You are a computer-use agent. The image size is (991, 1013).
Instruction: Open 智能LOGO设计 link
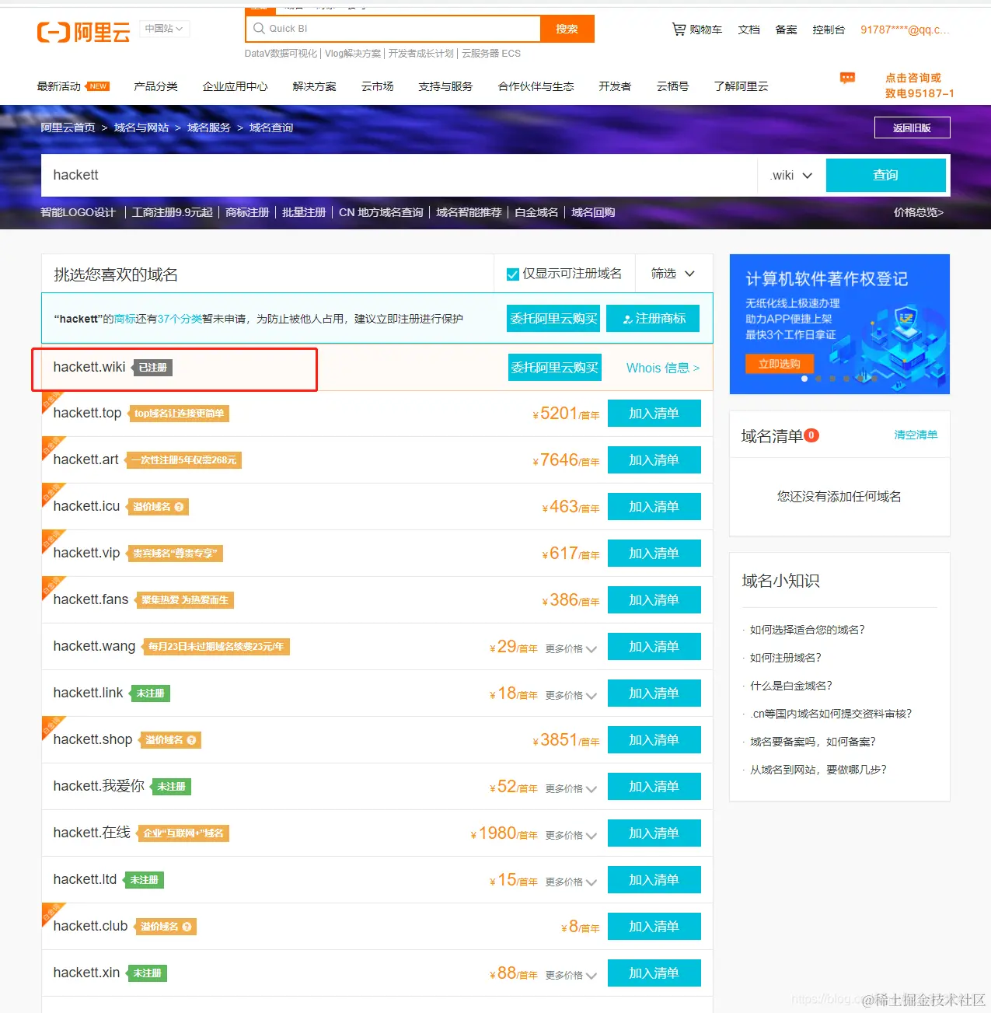click(x=78, y=212)
